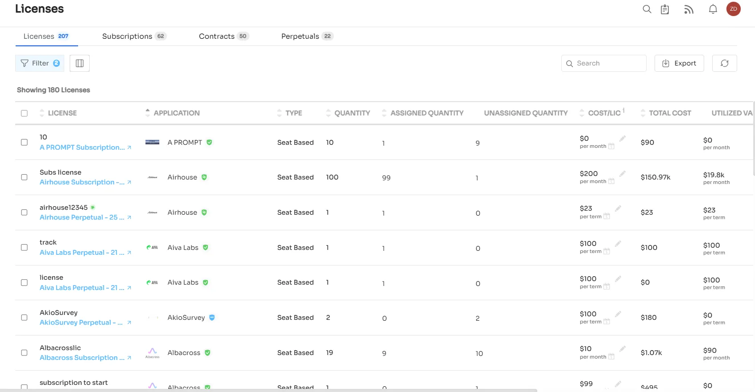
Task: Switch to the Subscriptions tab
Action: (134, 36)
